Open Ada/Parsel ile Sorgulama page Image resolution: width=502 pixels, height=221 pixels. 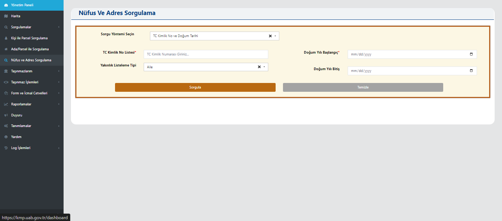pos(30,49)
